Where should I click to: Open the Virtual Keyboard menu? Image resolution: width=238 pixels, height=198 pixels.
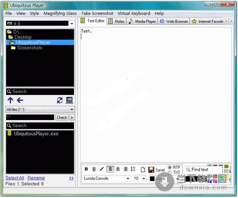pyautogui.click(x=134, y=13)
